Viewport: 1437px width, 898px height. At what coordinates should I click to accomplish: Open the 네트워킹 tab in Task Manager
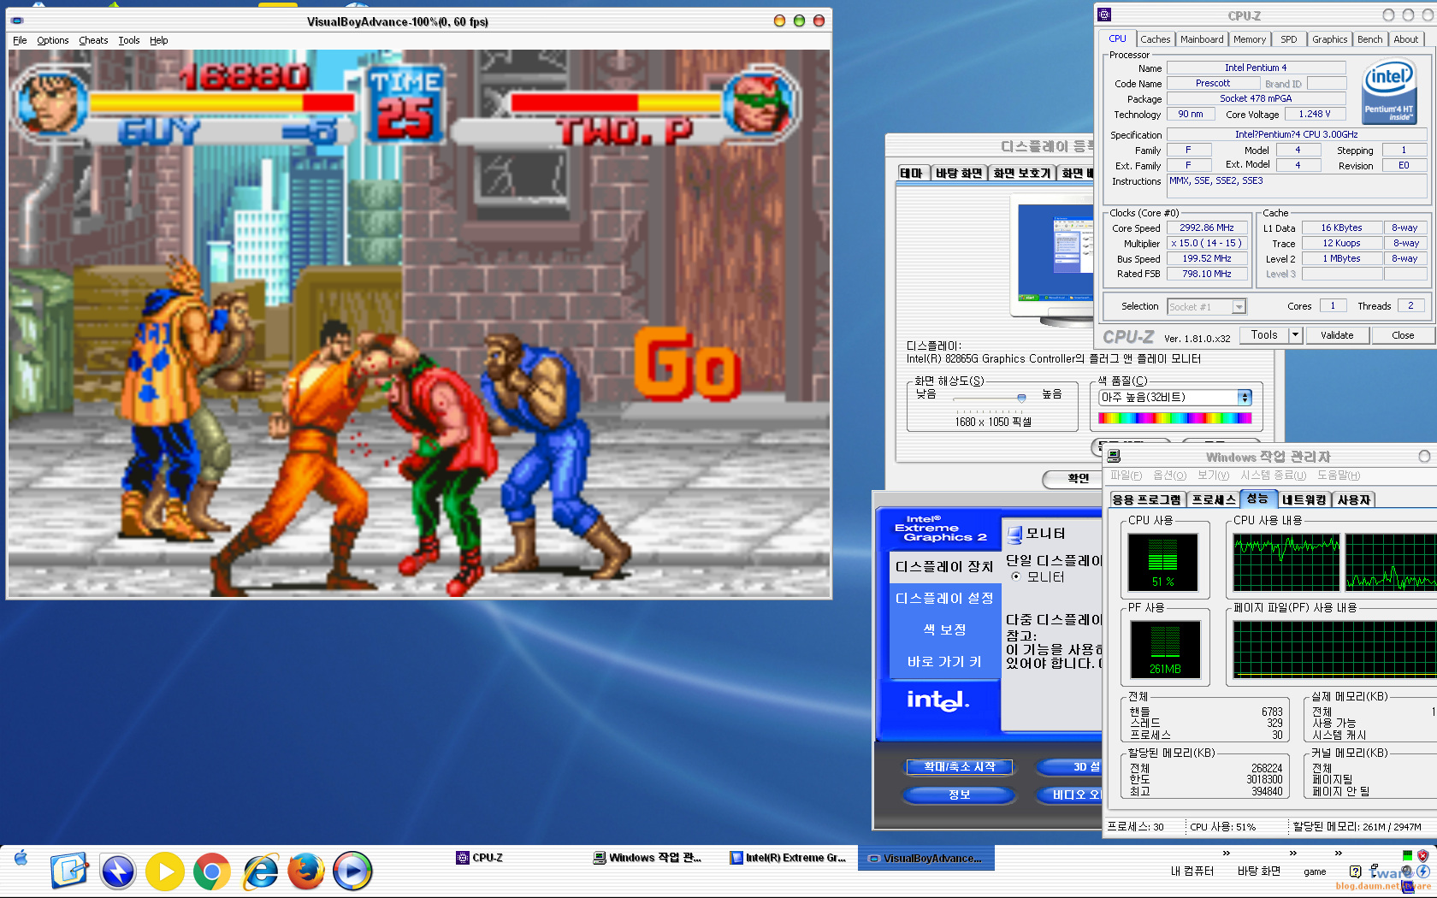tap(1304, 499)
